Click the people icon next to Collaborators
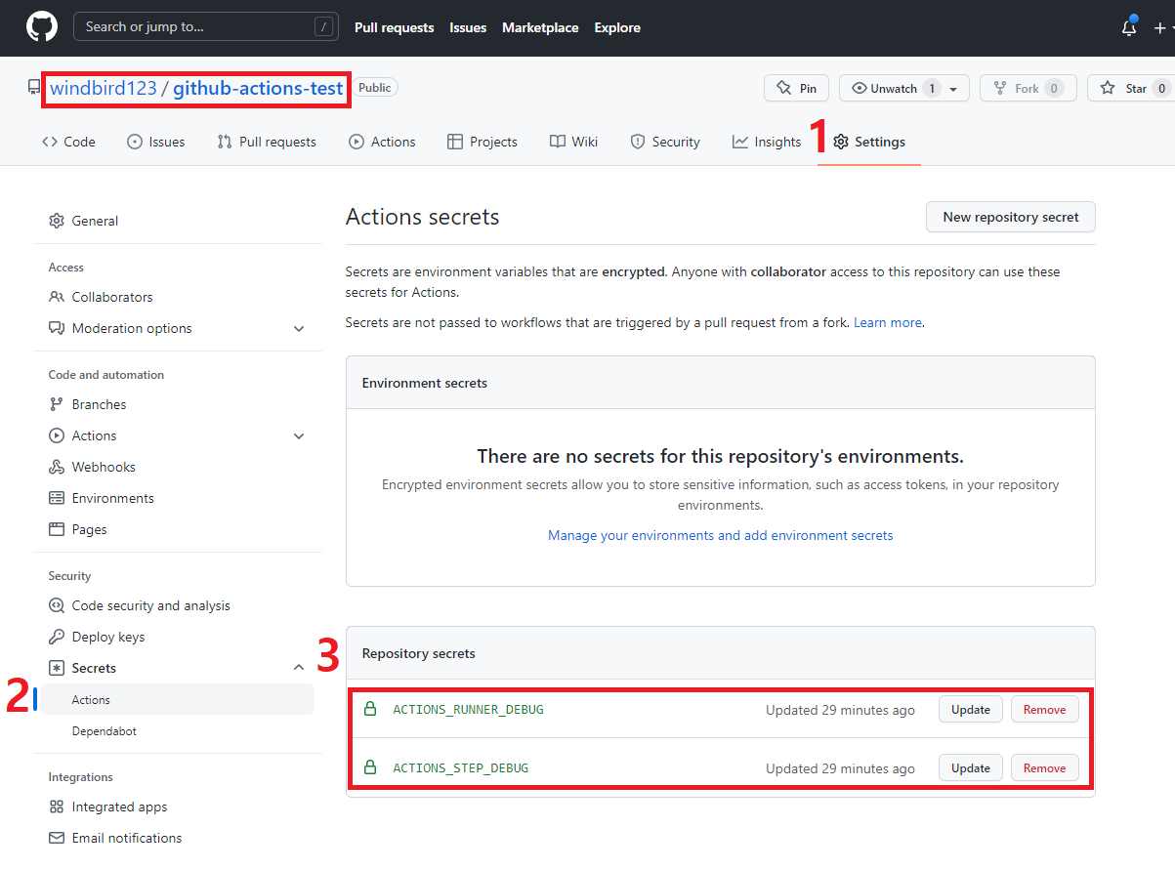Viewport: 1175px width, 869px height. [57, 297]
